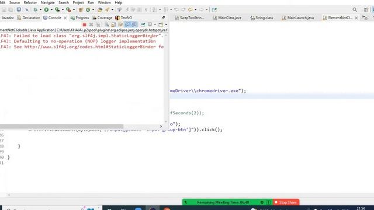The image size is (374, 210).
Task: Open the SwapTwoStrin... editor tab
Action: click(189, 18)
